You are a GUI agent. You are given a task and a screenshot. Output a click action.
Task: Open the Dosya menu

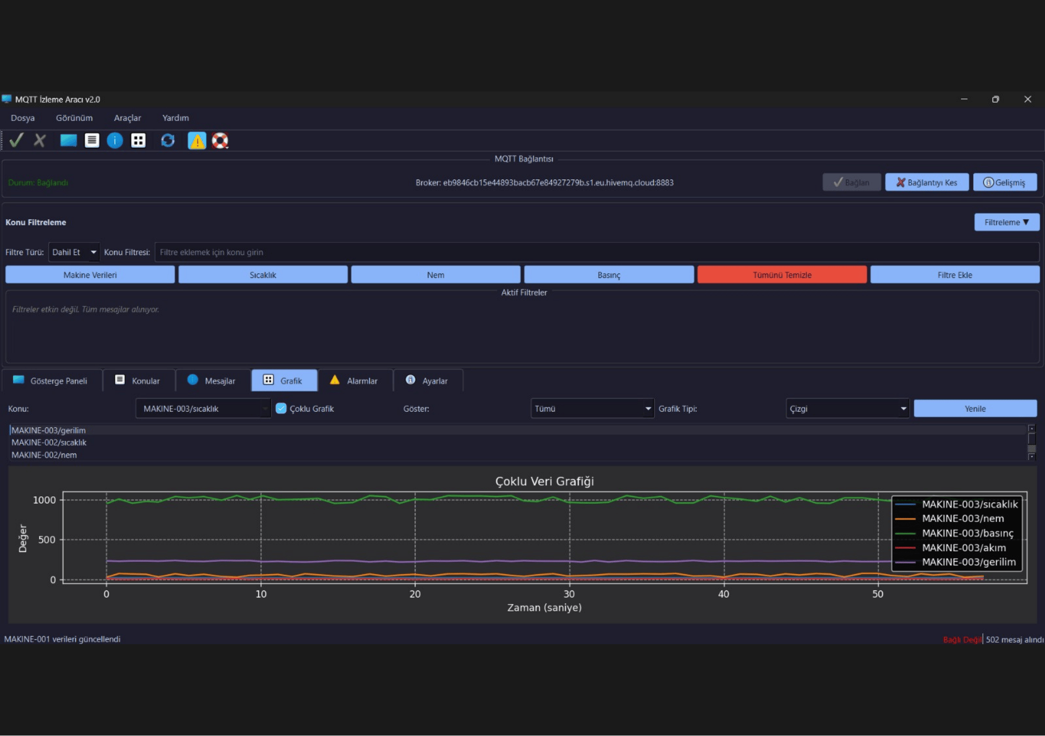coord(23,118)
